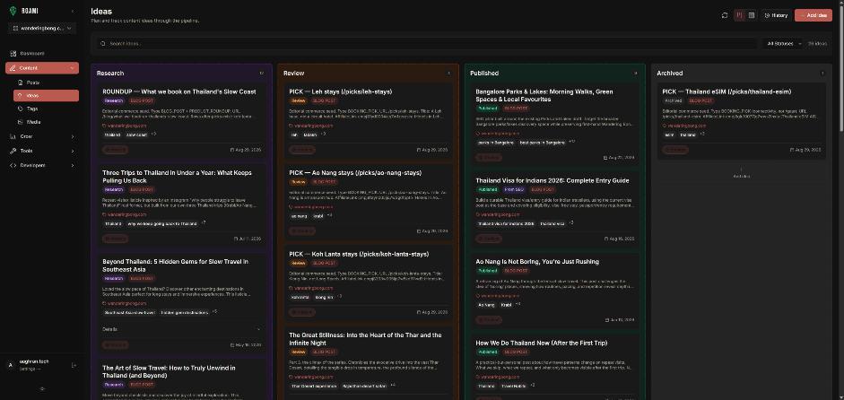Click the orange action pill on Leh stays card
This screenshot has height=400, width=844.
pyautogui.click(x=302, y=150)
